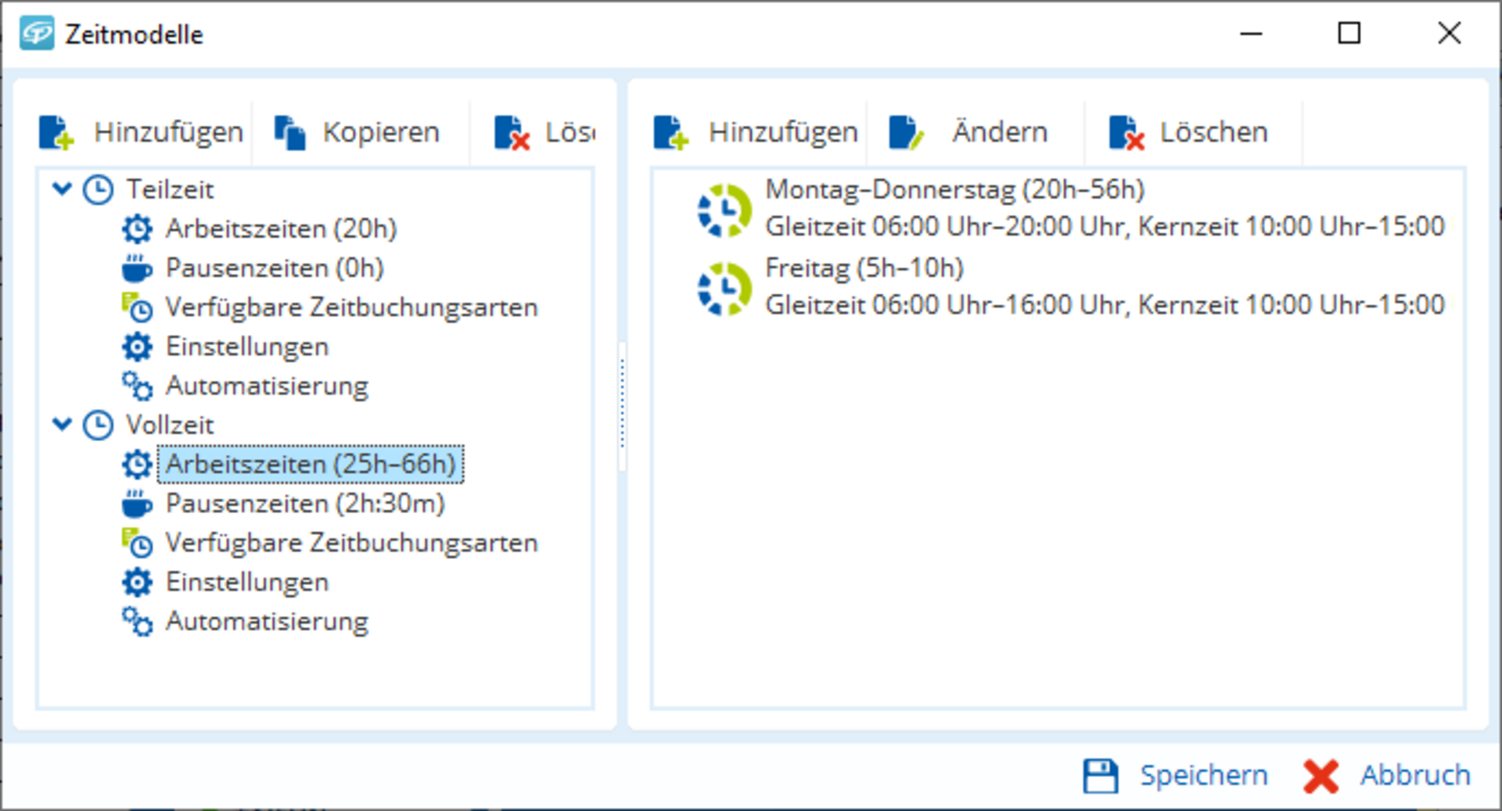The image size is (1502, 811).
Task: Click the right panel Hinzufügen button
Action: [756, 132]
